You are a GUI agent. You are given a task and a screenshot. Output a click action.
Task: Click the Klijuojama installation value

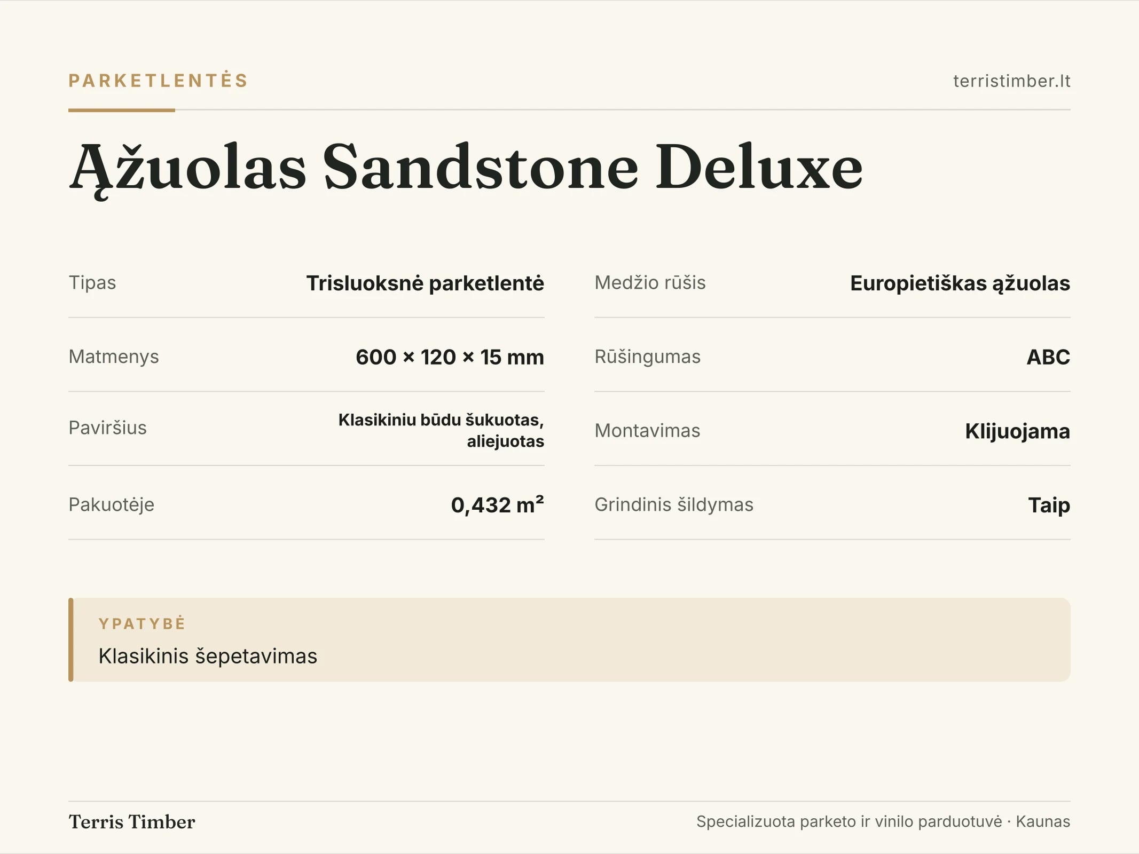(x=1017, y=431)
